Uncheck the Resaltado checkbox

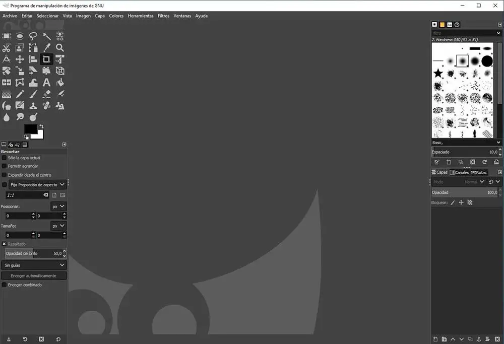click(x=4, y=244)
